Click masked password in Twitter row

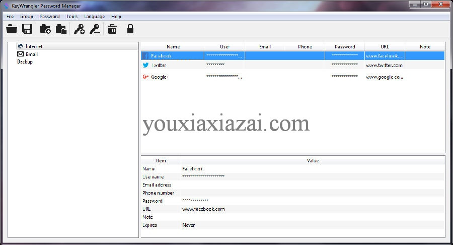click(345, 65)
